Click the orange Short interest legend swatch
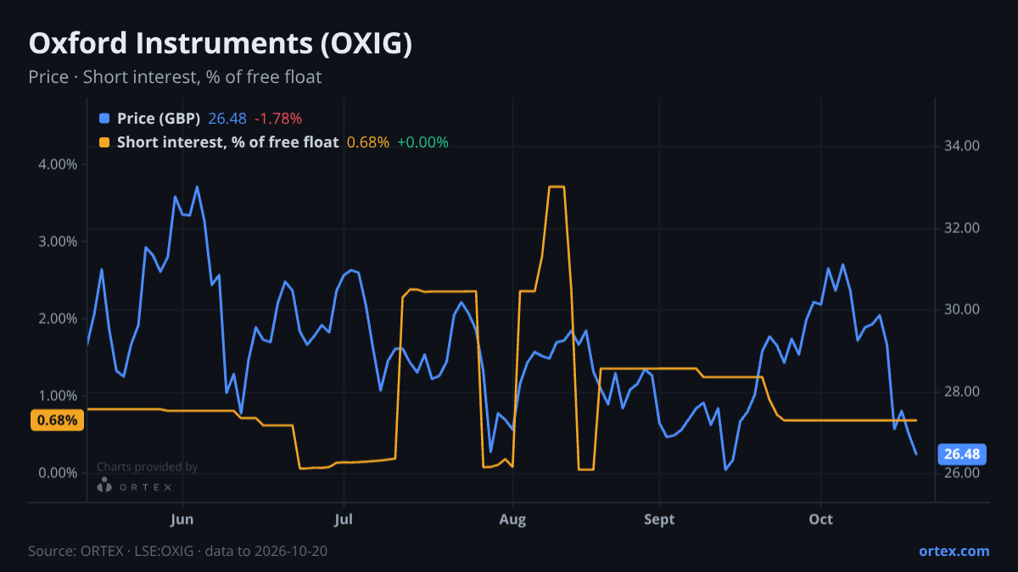 pyautogui.click(x=104, y=142)
